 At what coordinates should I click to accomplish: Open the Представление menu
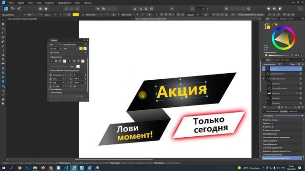tap(64, 3)
